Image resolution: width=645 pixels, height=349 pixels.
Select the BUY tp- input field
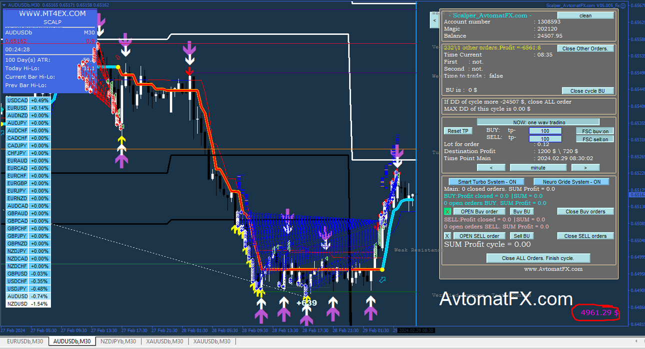tap(545, 131)
